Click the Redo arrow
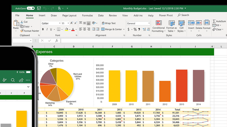Image resolution: width=227 pixels, height=127 pixels. [x=52, y=8]
